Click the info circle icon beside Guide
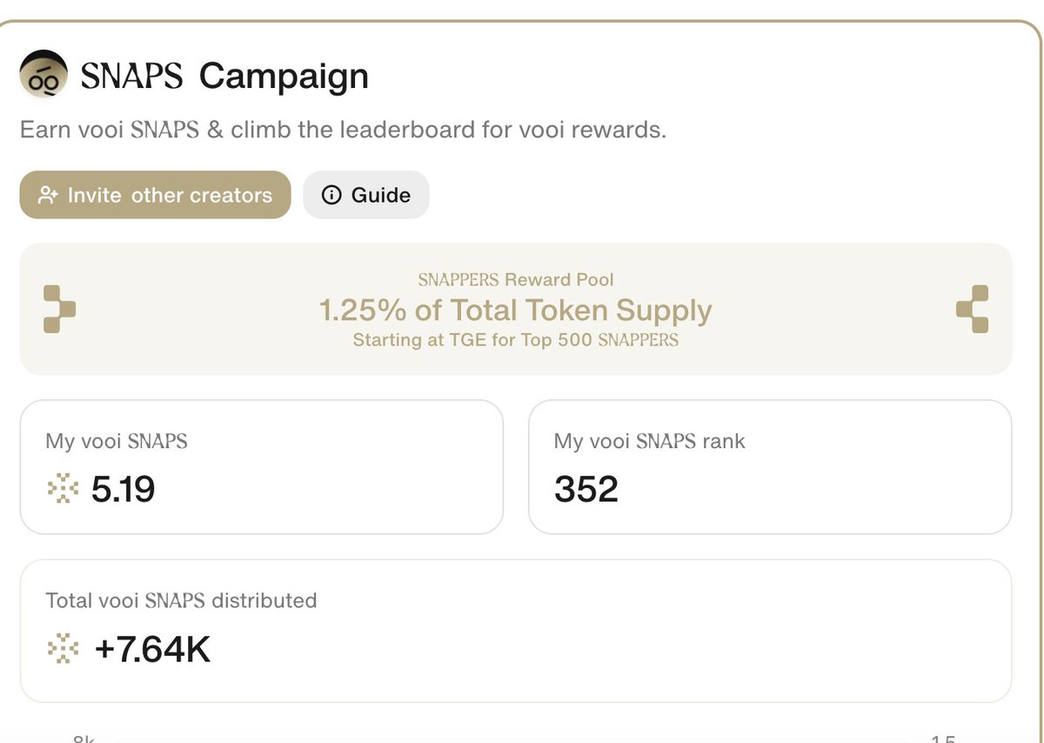 click(331, 195)
